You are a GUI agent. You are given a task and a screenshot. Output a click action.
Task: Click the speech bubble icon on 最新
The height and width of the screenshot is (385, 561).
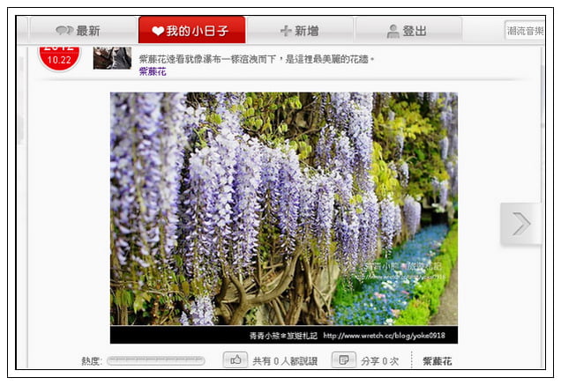point(64,30)
